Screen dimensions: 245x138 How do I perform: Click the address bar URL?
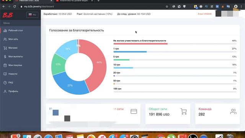click(39, 7)
